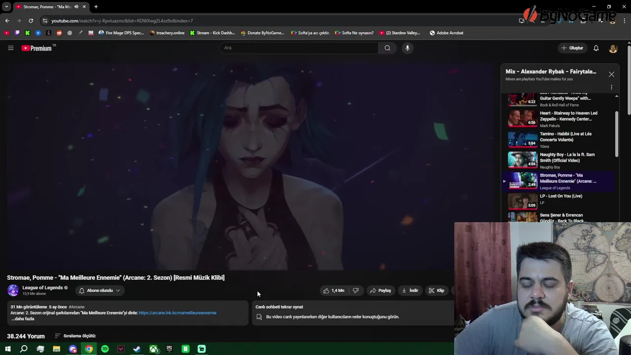The width and height of the screenshot is (631, 355).
Task: Open Softa Ne oynasın? bookmark
Action: pos(354,33)
